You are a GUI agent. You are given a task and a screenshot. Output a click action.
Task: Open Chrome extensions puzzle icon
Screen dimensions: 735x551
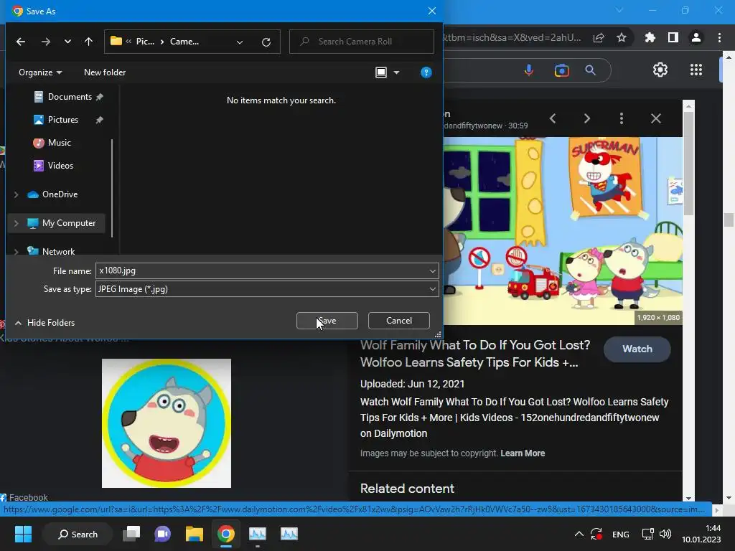(650, 37)
